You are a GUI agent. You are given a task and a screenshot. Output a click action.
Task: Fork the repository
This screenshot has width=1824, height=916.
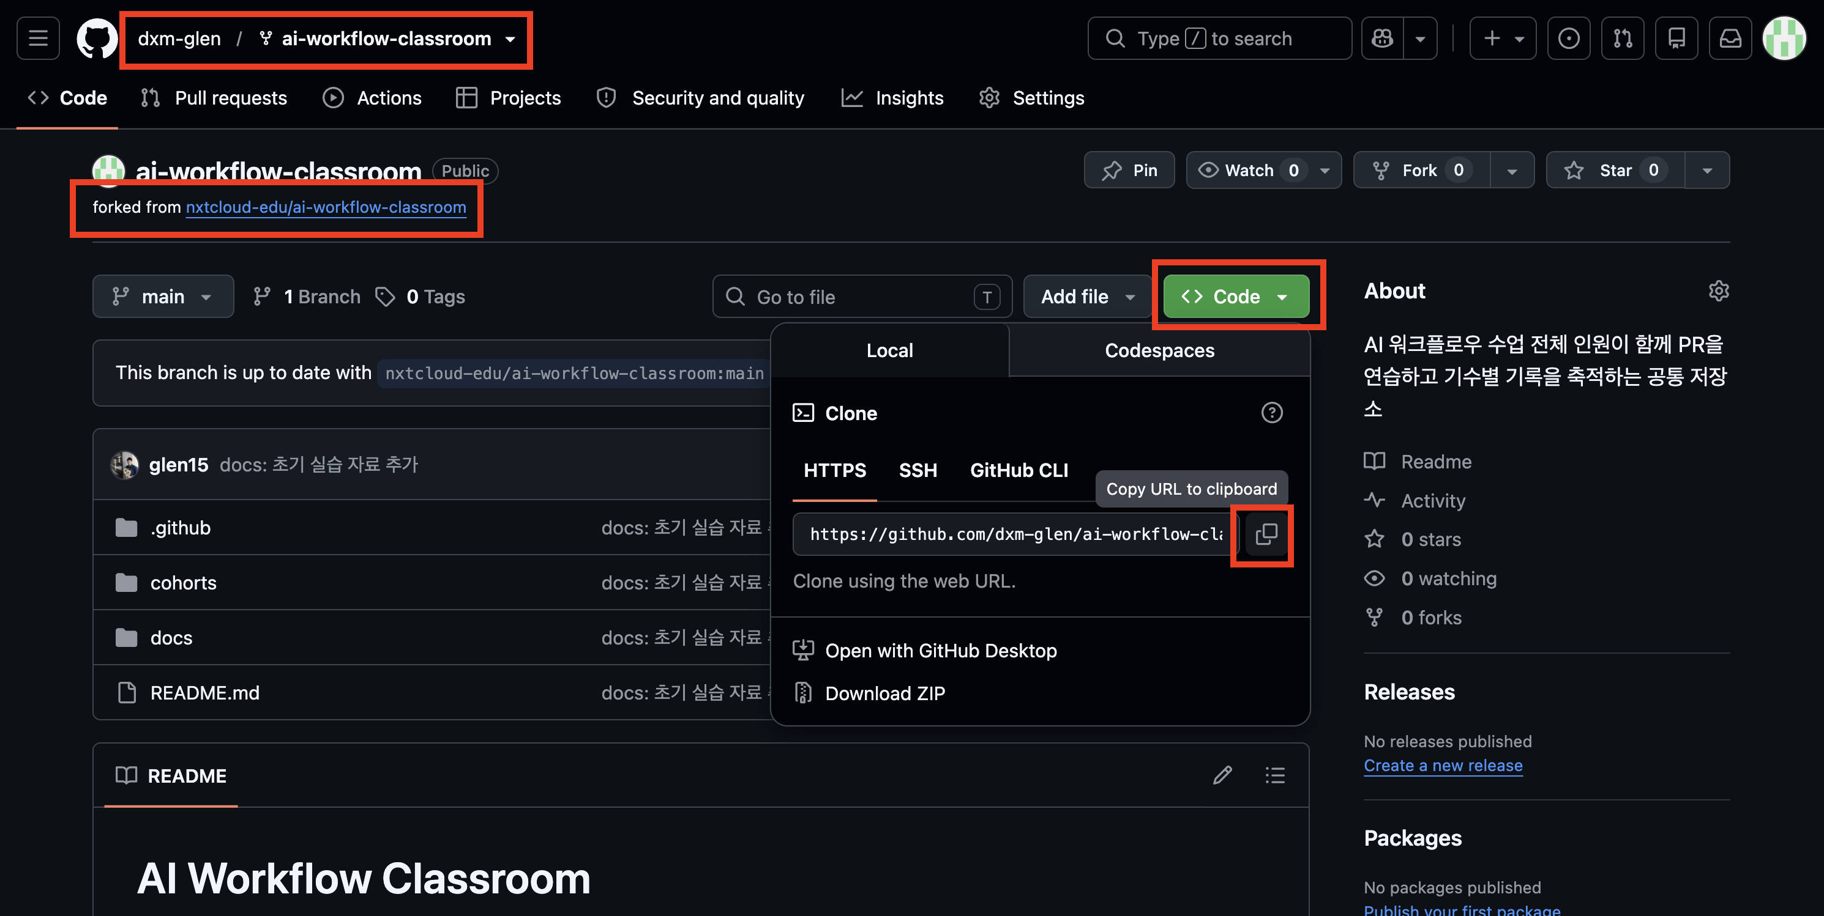pos(1421,171)
